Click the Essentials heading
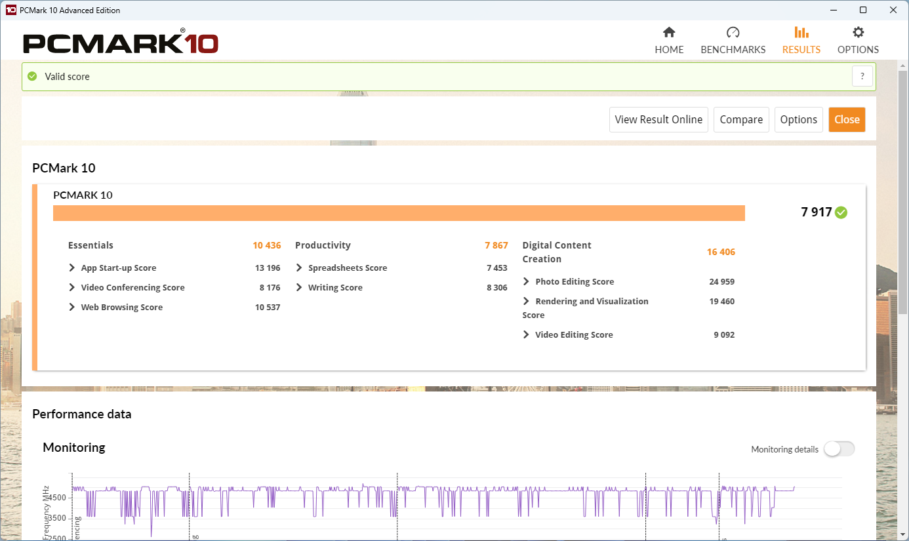909x541 pixels. click(91, 245)
